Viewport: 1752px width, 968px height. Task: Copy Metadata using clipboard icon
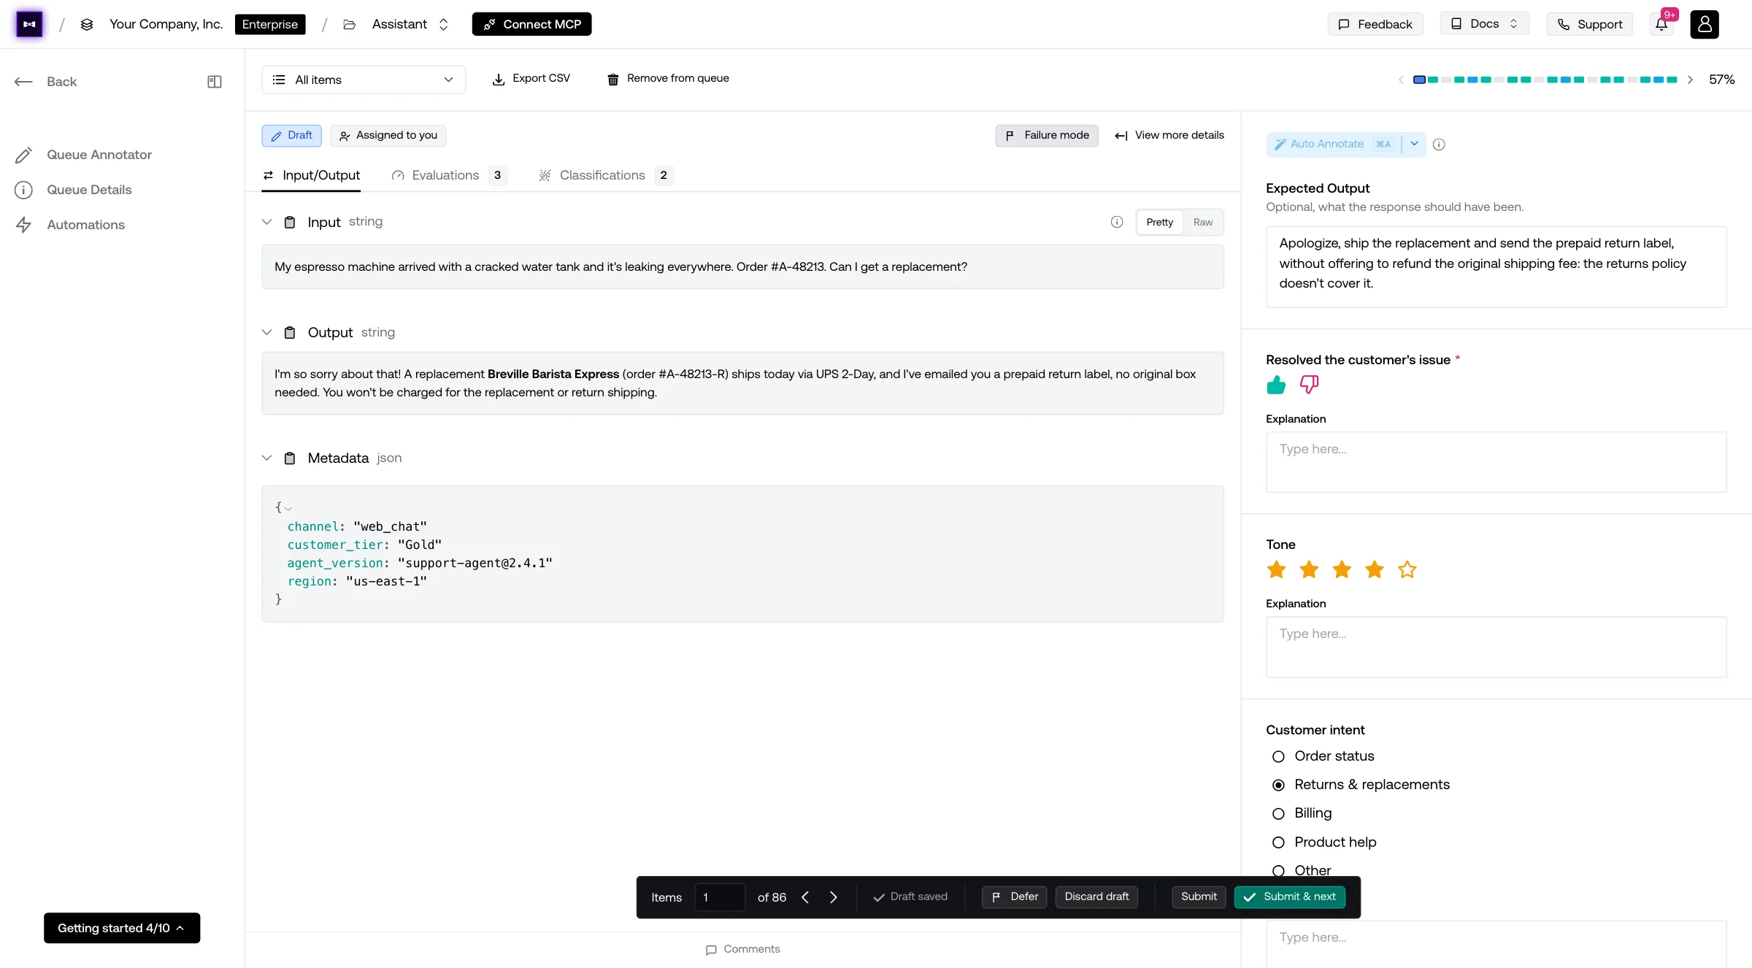(290, 458)
